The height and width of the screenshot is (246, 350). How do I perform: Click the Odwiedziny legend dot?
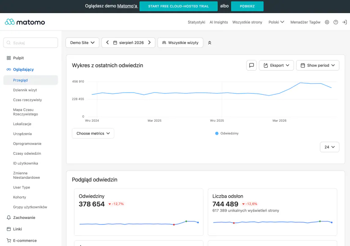pyautogui.click(x=216, y=133)
